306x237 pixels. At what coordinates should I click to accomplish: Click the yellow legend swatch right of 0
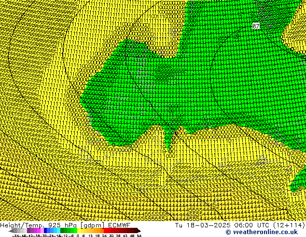point(79,231)
